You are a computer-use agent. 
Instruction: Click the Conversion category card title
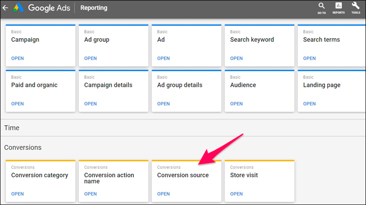click(40, 175)
